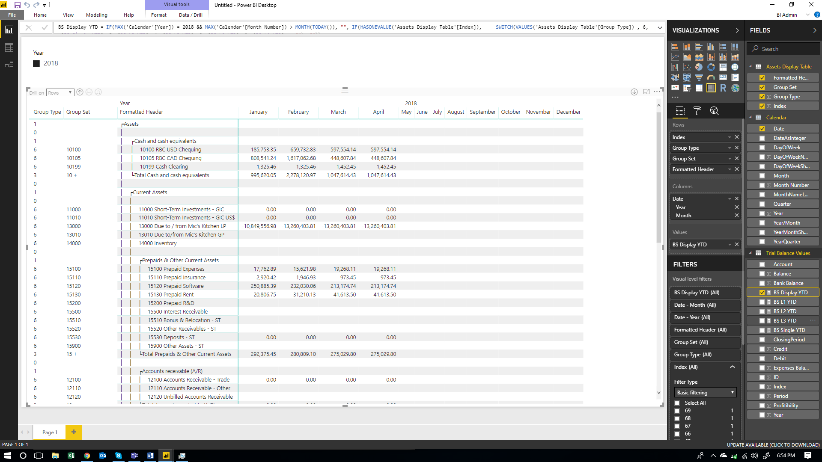Collapse the Fields pane chevron
Image resolution: width=822 pixels, height=462 pixels.
[x=815, y=30]
